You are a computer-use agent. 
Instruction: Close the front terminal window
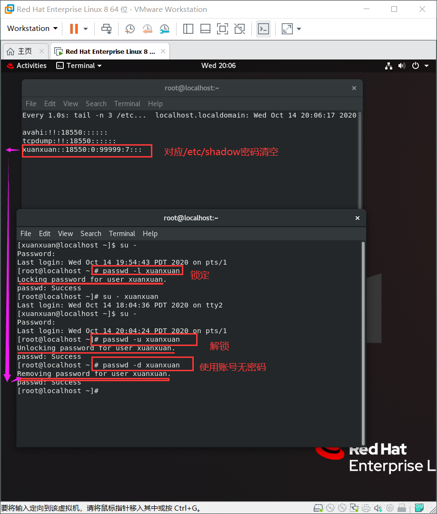[358, 218]
